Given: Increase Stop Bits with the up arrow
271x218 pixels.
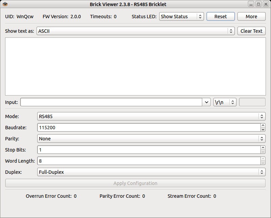Looking at the screenshot, I should click(263, 148).
